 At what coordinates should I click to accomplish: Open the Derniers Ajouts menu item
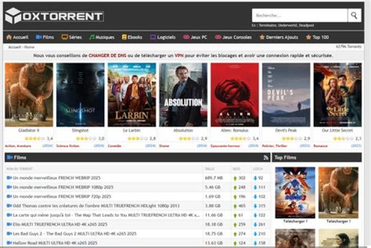(279, 37)
